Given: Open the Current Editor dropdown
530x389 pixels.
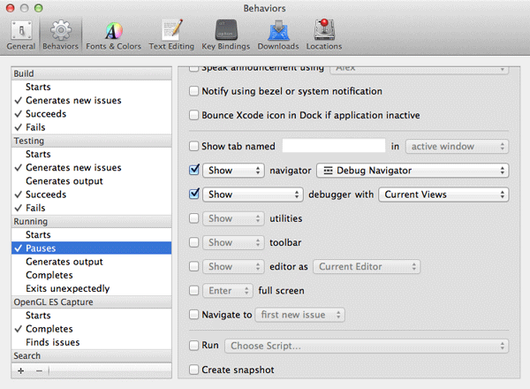Looking at the screenshot, I should (x=367, y=266).
